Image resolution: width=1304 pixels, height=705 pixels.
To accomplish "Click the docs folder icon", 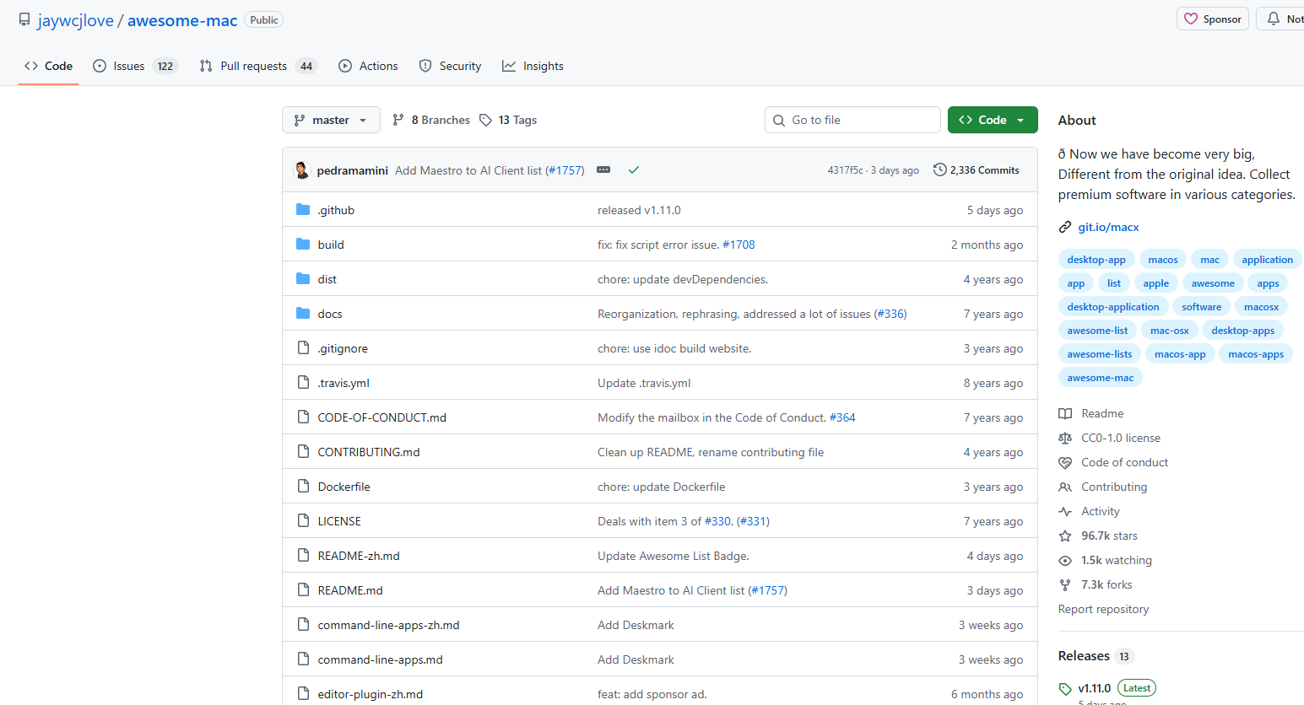I will tap(303, 313).
